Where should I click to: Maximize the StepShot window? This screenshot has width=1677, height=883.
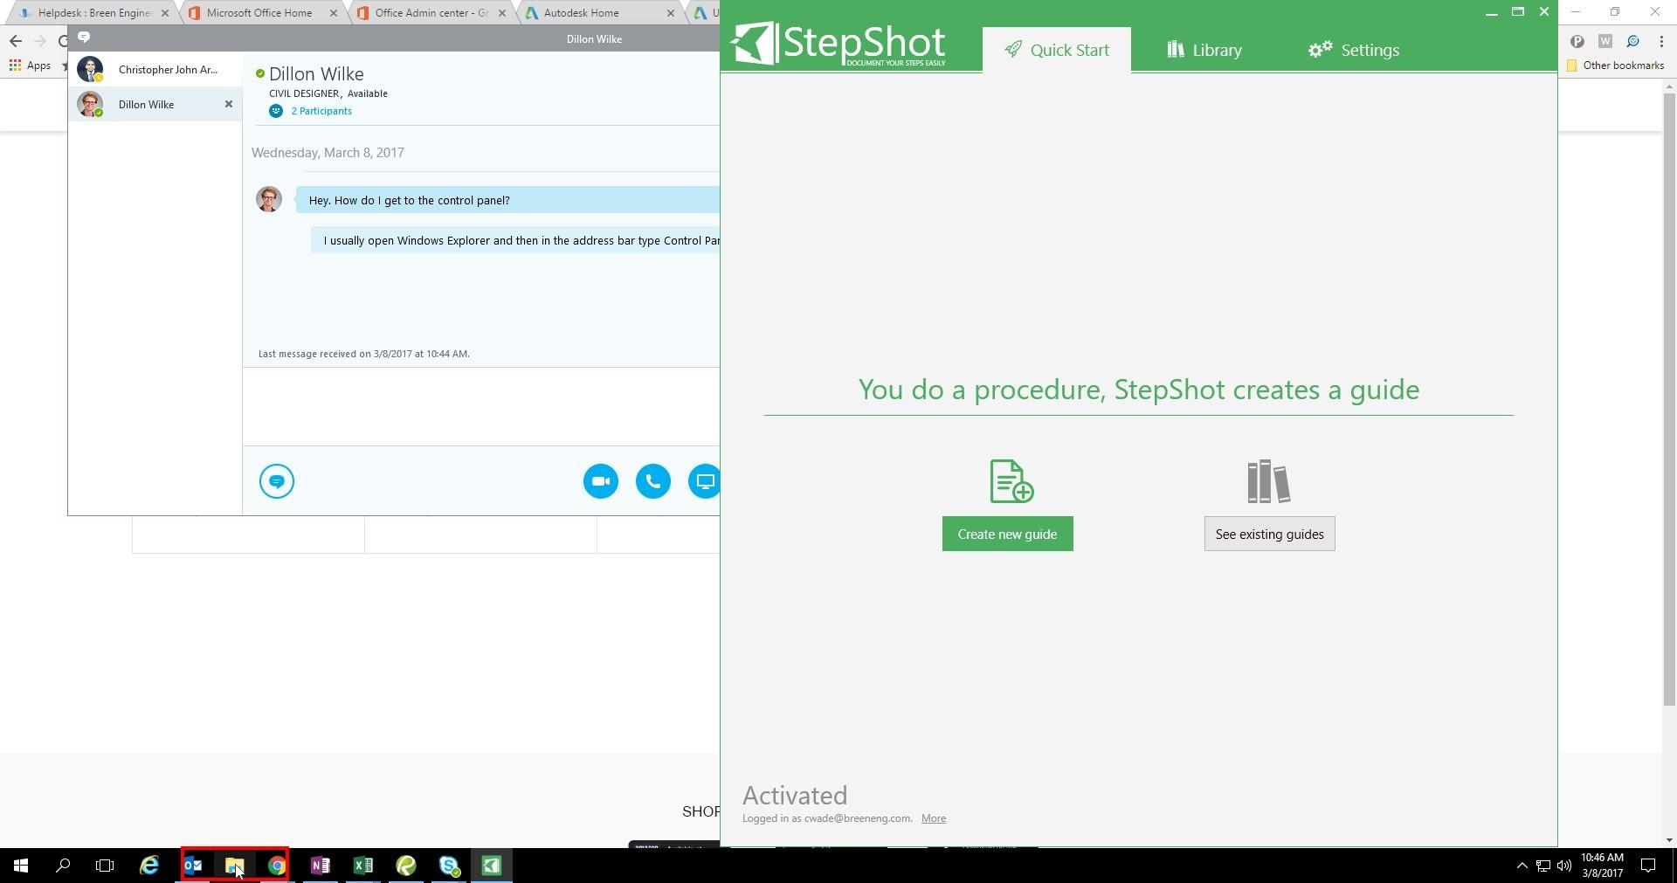[1518, 12]
